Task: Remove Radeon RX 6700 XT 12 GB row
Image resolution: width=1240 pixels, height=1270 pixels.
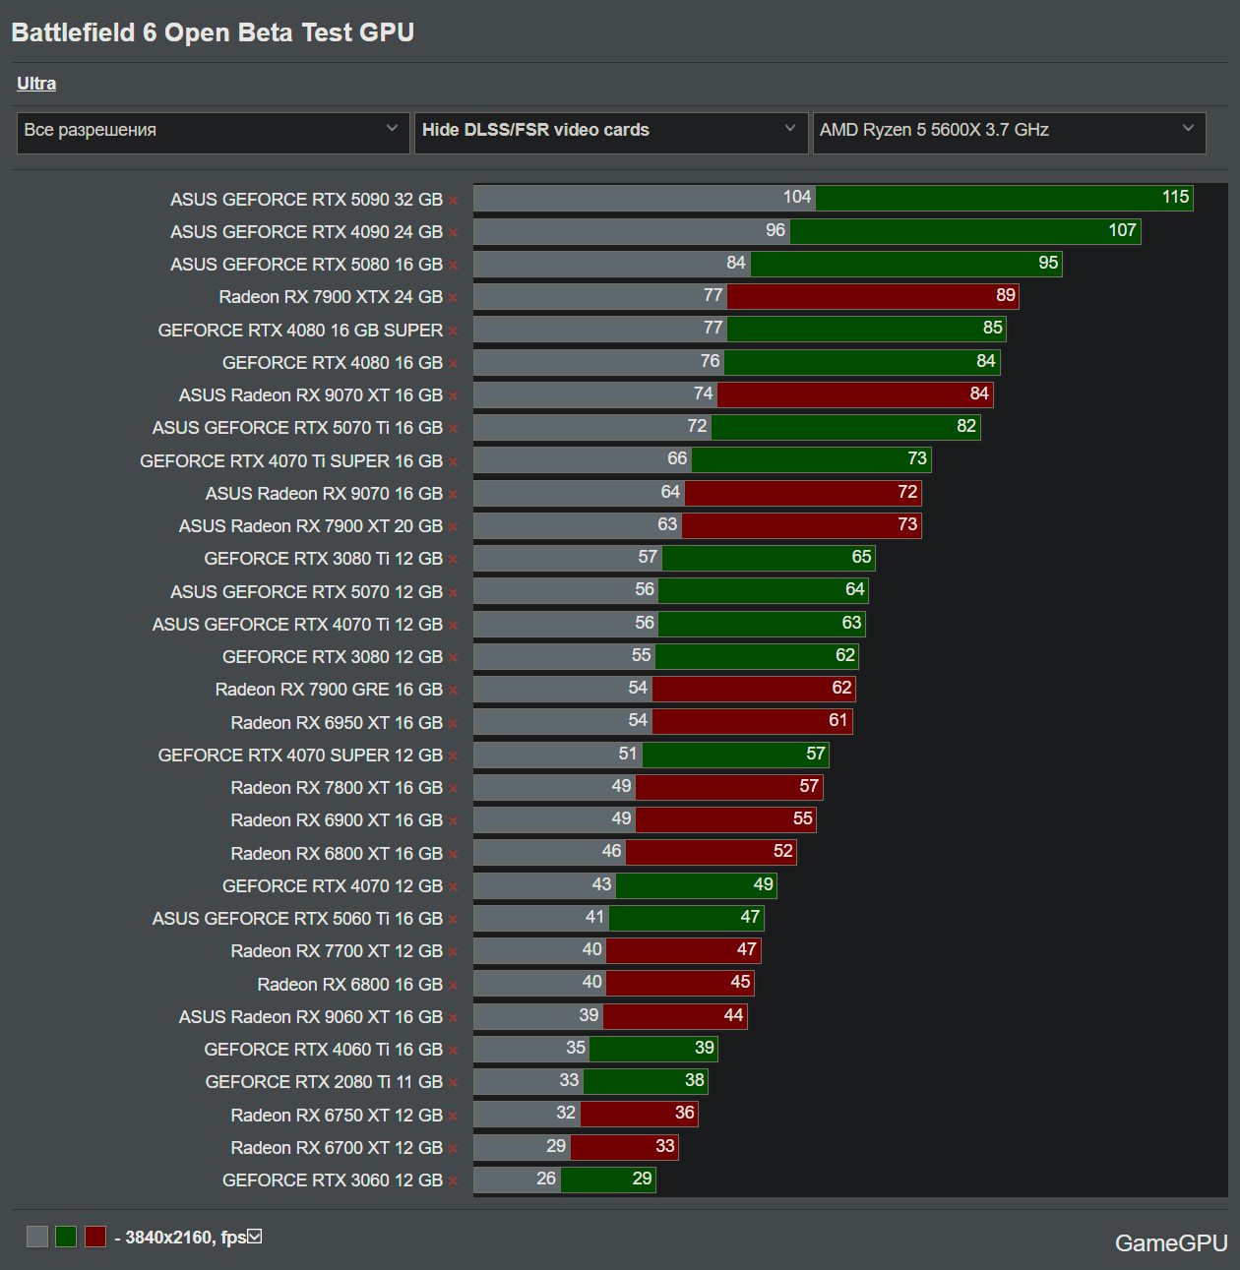Action: click(454, 1149)
